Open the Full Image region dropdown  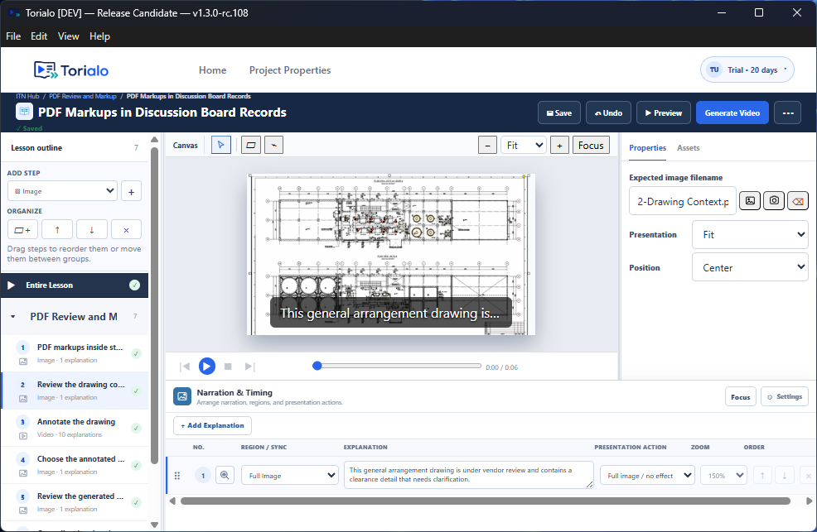tap(290, 475)
